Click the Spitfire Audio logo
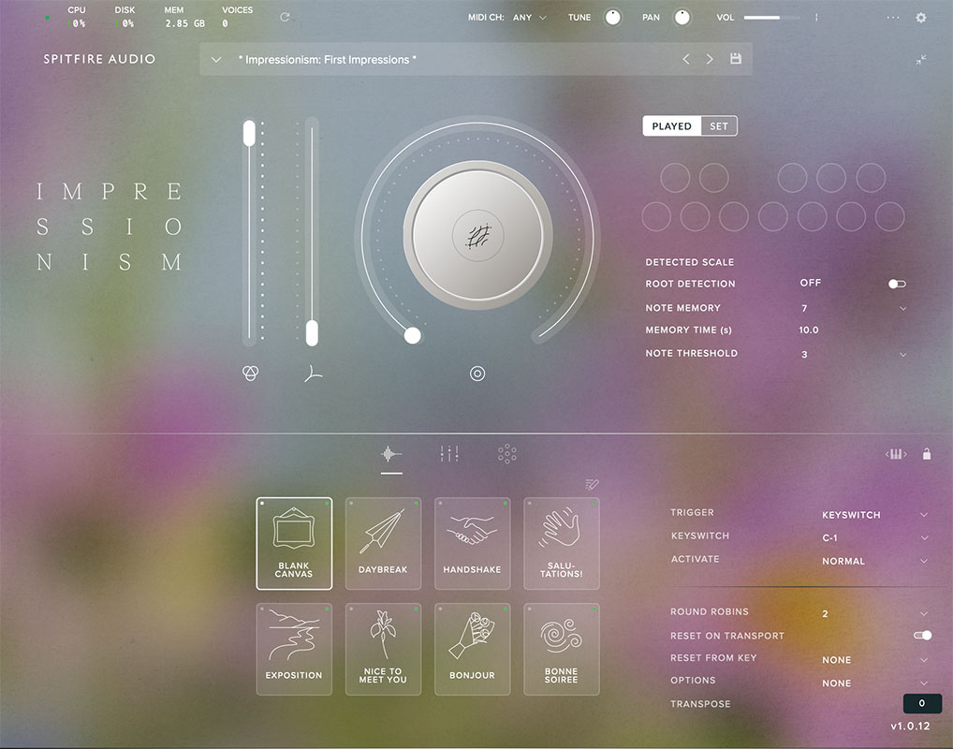The height and width of the screenshot is (749, 953). pos(99,59)
